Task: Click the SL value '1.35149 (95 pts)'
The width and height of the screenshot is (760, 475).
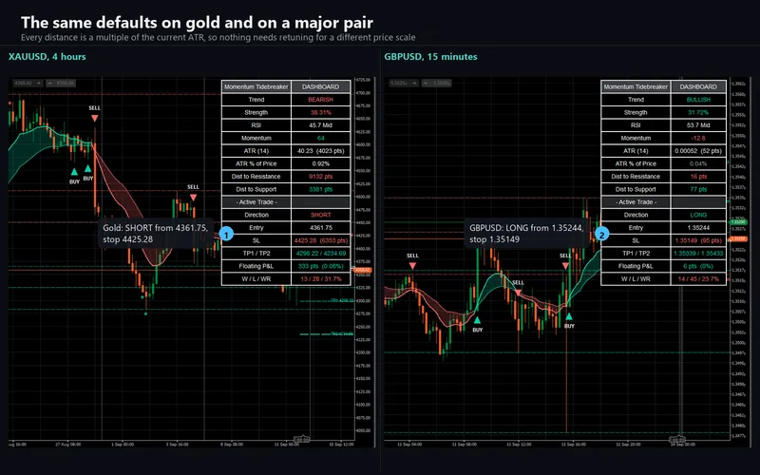Action: pyautogui.click(x=698, y=240)
